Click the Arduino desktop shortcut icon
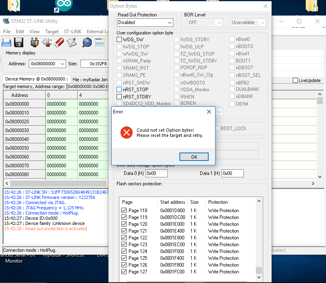Viewport: 326px width, 283px height. 63,6
